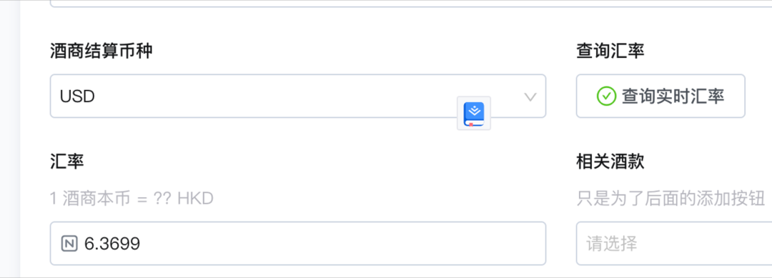The width and height of the screenshot is (772, 278).
Task: Click the 6.3699 rate value text
Action: tap(112, 244)
